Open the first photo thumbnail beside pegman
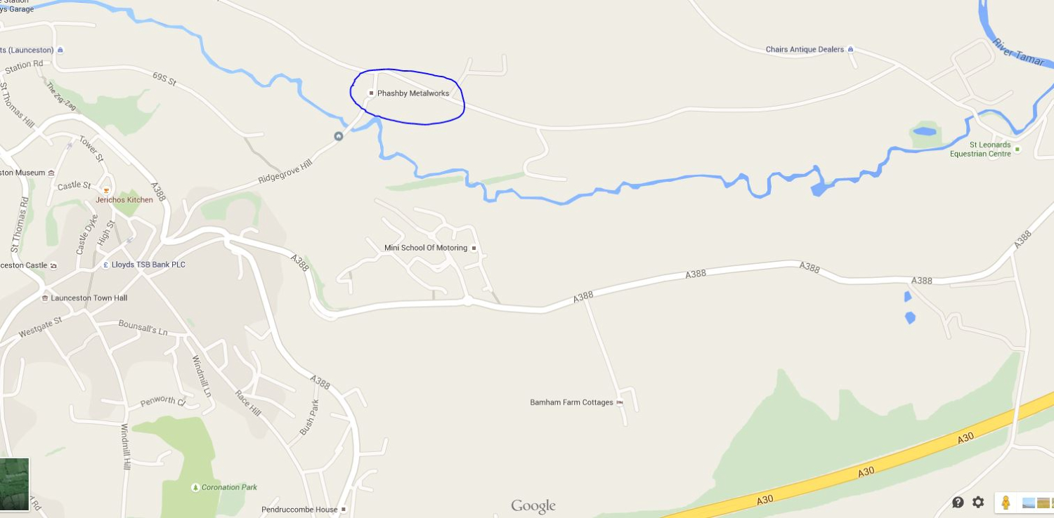The width and height of the screenshot is (1054, 518). click(x=1029, y=503)
